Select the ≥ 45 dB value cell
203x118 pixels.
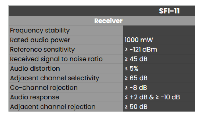[136, 59]
